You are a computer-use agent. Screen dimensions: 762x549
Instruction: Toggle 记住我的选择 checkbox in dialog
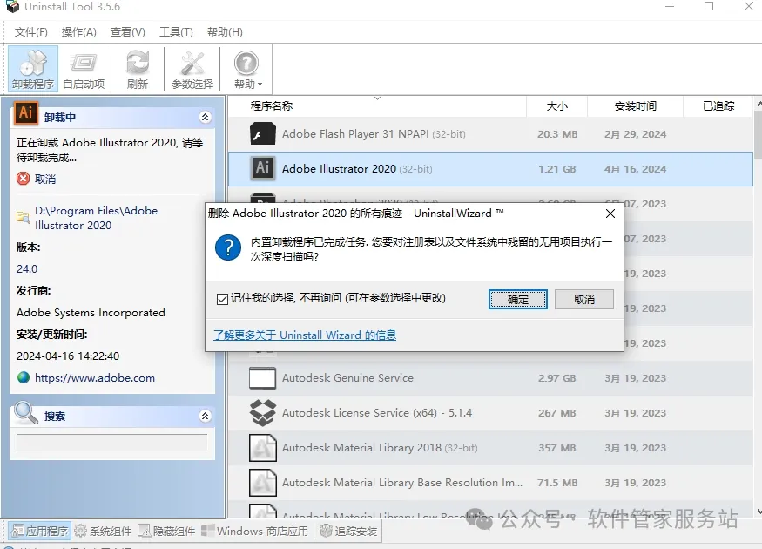[222, 299]
